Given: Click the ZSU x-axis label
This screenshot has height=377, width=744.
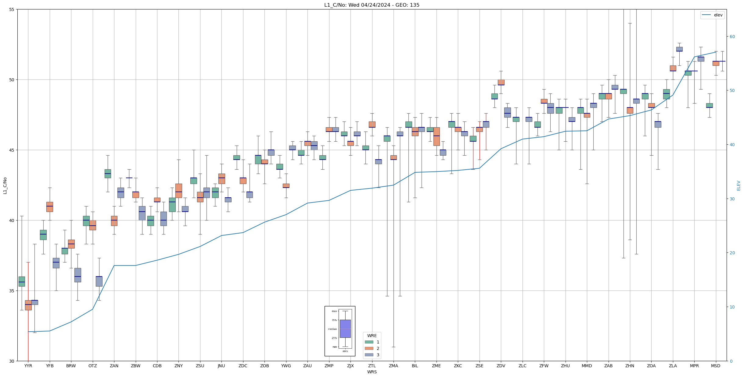Looking at the screenshot, I should 200,366.
